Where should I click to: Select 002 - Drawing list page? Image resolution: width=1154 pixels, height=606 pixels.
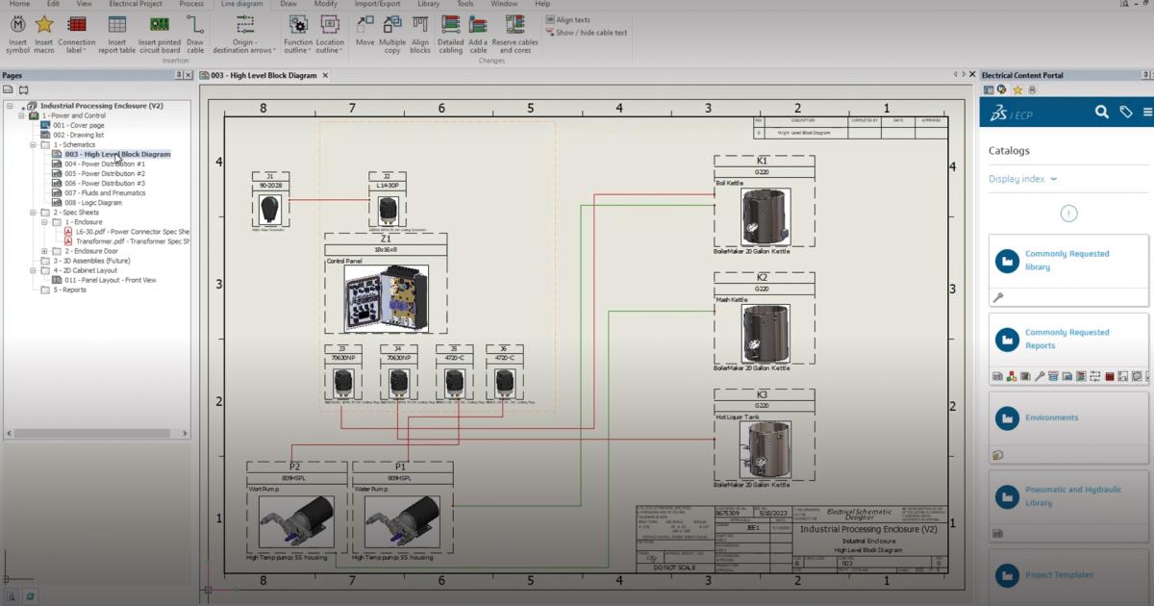[x=78, y=135]
